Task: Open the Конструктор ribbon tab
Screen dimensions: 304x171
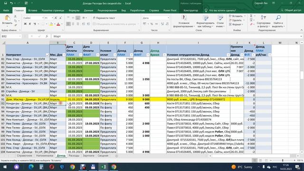Action: coord(191,10)
